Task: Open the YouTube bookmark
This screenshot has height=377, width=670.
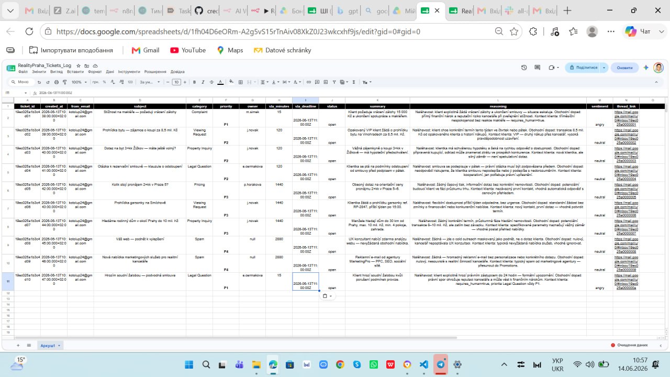Action: click(188, 50)
